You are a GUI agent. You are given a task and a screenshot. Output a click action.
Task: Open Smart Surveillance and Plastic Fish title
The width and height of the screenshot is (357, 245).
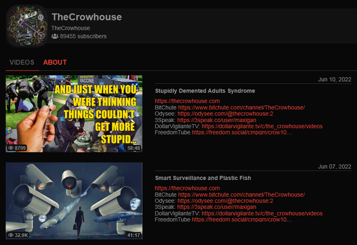tap(203, 178)
